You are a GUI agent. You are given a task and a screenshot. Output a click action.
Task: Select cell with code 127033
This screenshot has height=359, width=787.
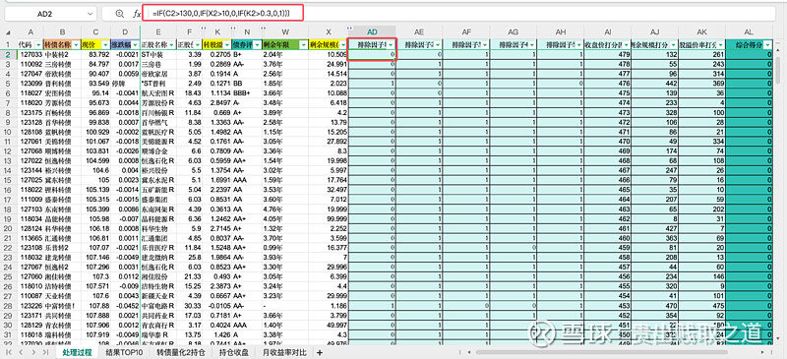pyautogui.click(x=30, y=54)
